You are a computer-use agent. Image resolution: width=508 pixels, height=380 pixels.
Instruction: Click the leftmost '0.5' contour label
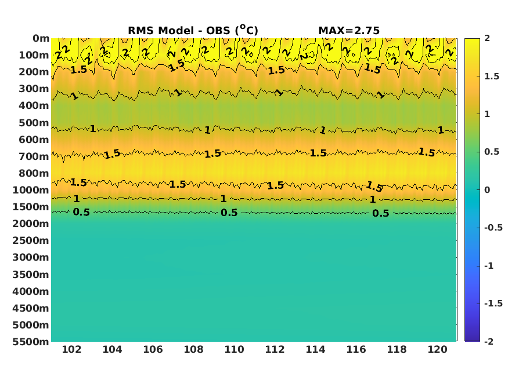coord(81,212)
